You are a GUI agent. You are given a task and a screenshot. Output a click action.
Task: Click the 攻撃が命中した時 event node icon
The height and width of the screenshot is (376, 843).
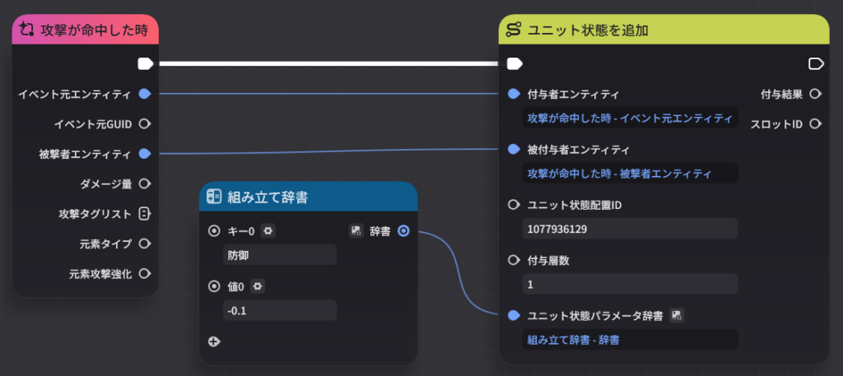[27, 30]
